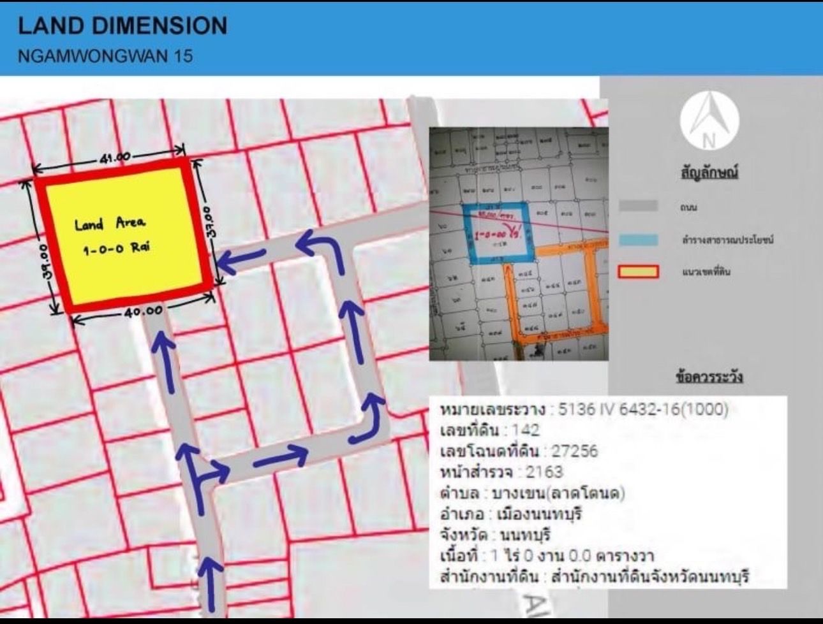This screenshot has height=624, width=823.
Task: Select the blue public waterway legend swatch
Action: (639, 239)
